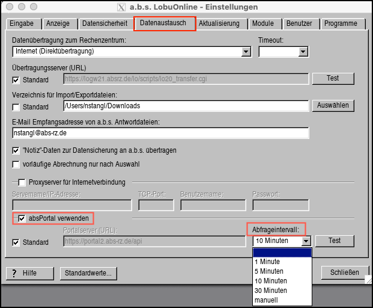The height and width of the screenshot is (308, 373).
Task: Click the Standardwerte button
Action: coord(88,273)
